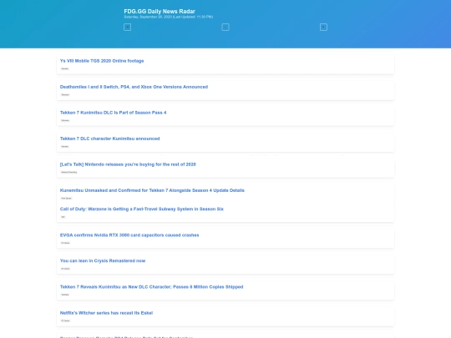Click source tag under EVGA confirms Nvidia headline
This screenshot has height=338, width=451.
65,243
